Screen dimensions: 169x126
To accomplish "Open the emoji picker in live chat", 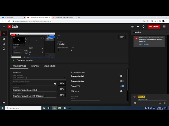I will pos(135,103).
